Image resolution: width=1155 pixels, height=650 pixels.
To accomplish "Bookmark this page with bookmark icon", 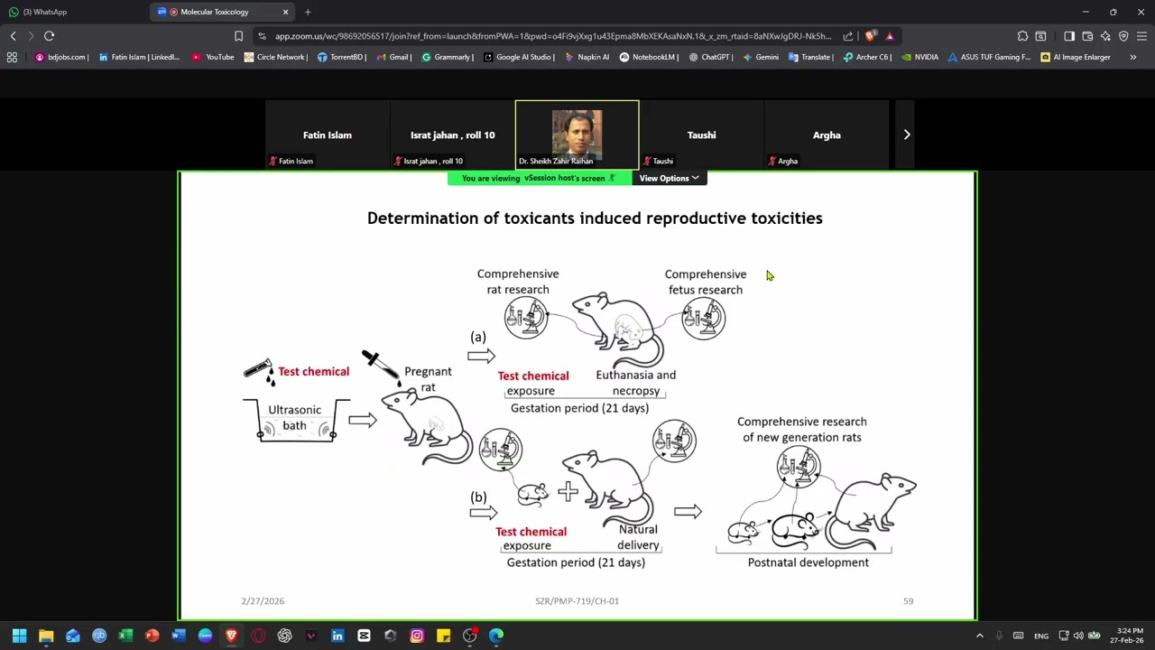I will point(238,36).
